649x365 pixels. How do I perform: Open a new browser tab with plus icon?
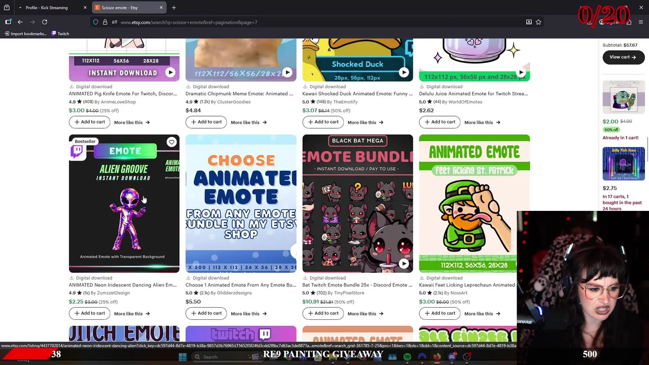(x=173, y=8)
